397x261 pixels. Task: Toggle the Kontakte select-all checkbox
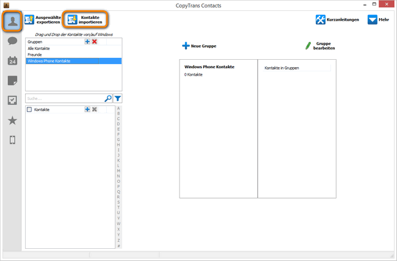tap(29, 110)
